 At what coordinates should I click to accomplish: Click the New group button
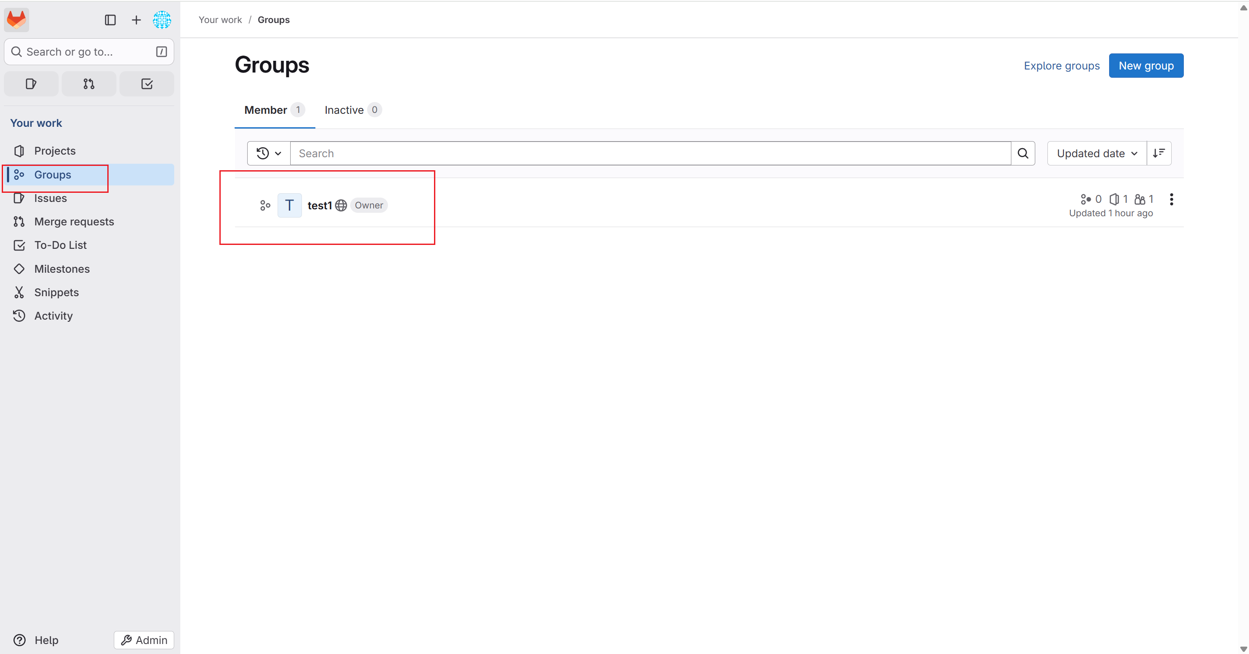tap(1146, 66)
